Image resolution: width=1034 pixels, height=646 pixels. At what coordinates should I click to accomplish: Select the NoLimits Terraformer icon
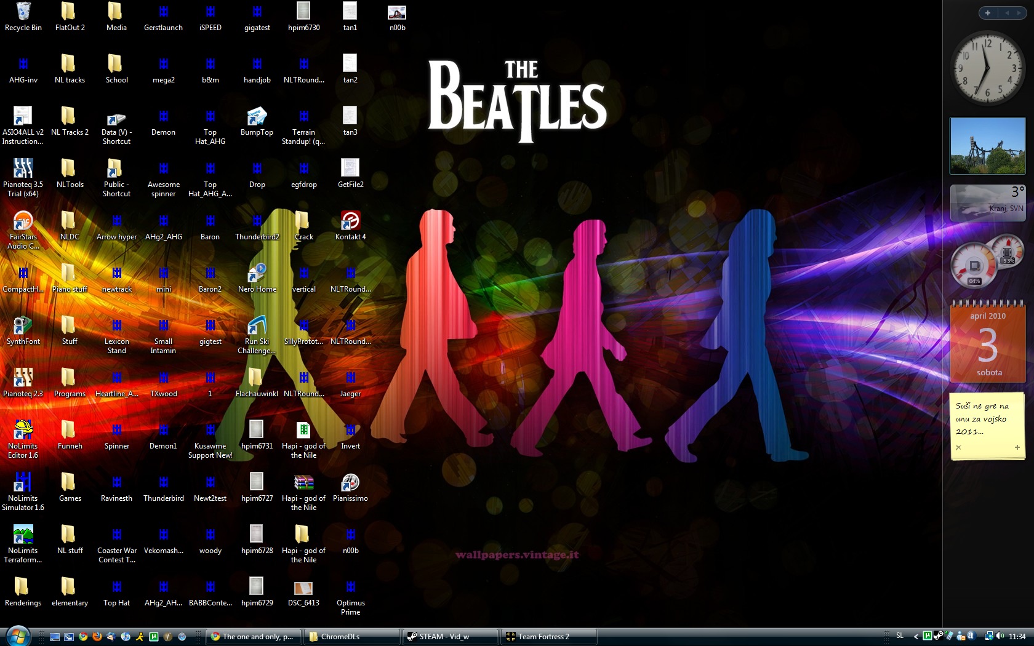(23, 544)
